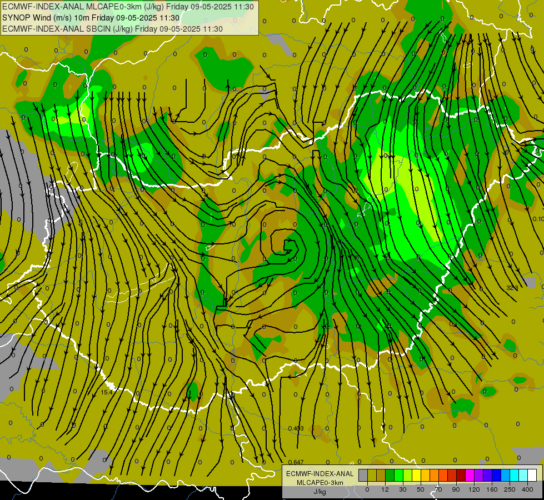Click the 15.4 value on the map
The image size is (544, 500).
107,392
